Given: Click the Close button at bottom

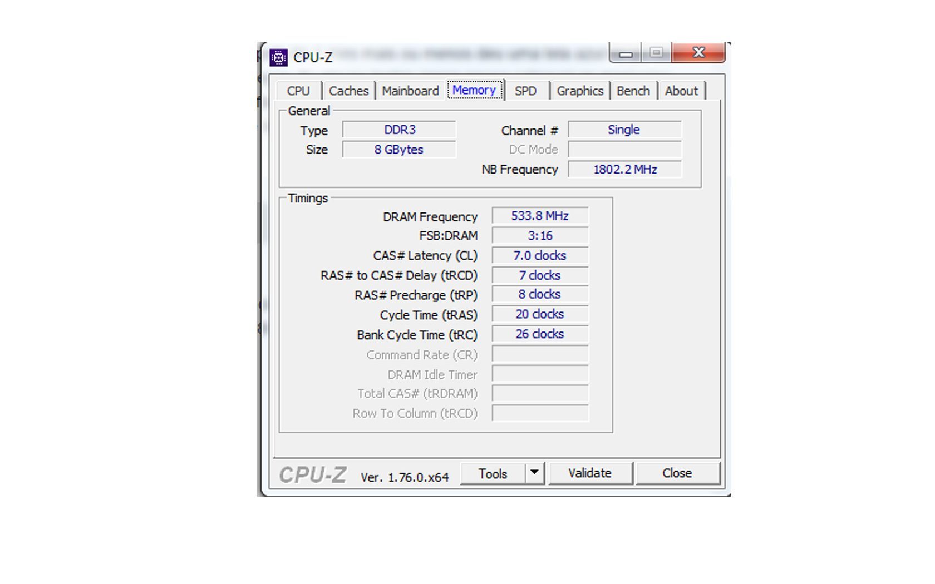Looking at the screenshot, I should click(677, 473).
